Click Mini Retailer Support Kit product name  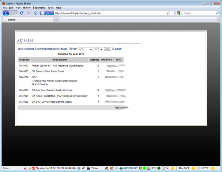click(60, 96)
